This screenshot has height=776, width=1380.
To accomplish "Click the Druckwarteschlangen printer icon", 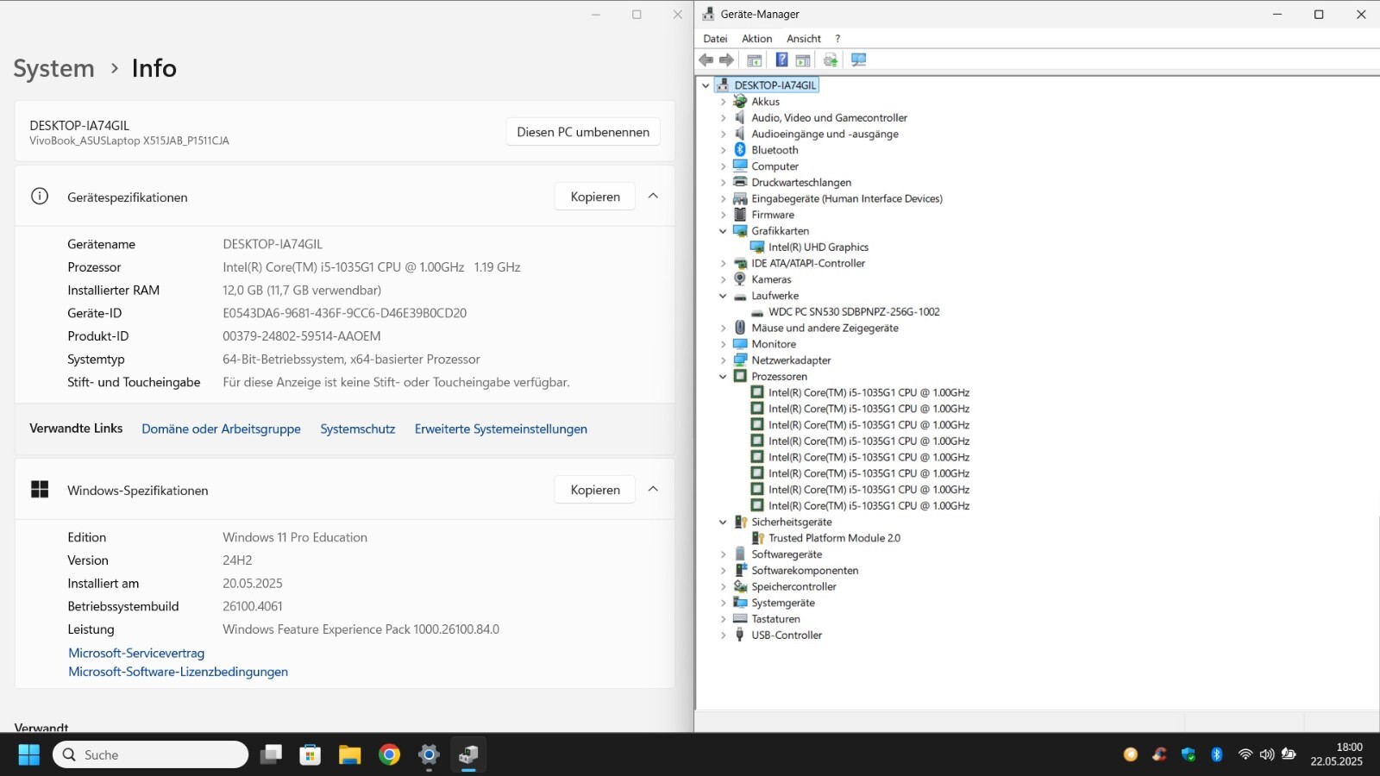I will click(x=740, y=183).
